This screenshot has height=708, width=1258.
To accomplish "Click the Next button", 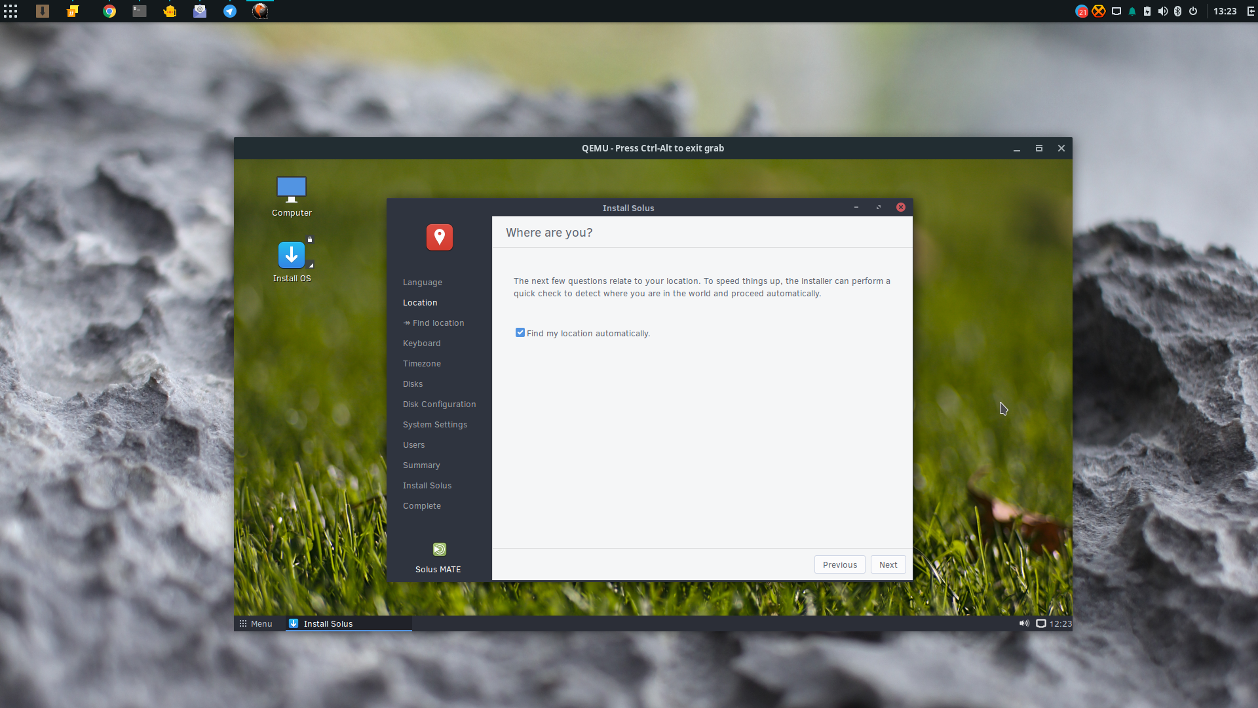I will coord(888,565).
